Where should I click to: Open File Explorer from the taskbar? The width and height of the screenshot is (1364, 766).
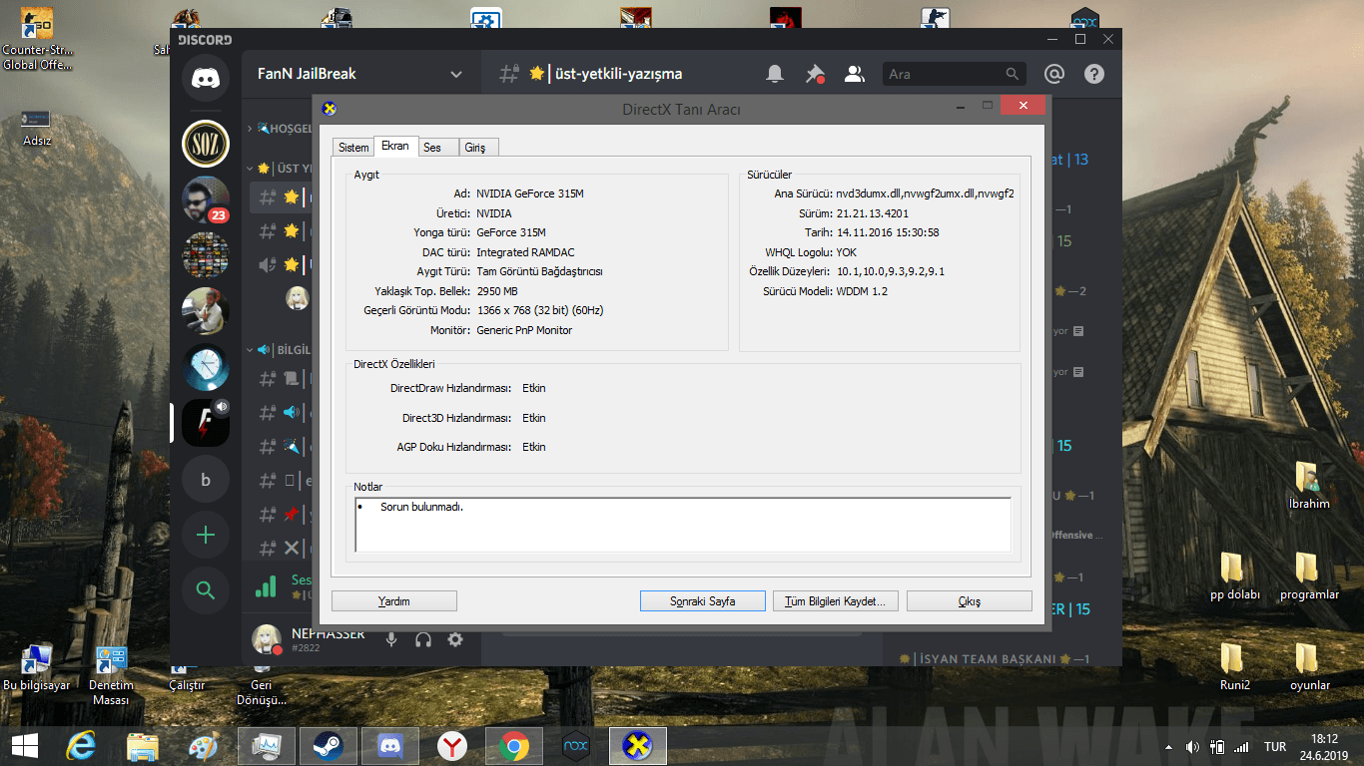pos(143,746)
